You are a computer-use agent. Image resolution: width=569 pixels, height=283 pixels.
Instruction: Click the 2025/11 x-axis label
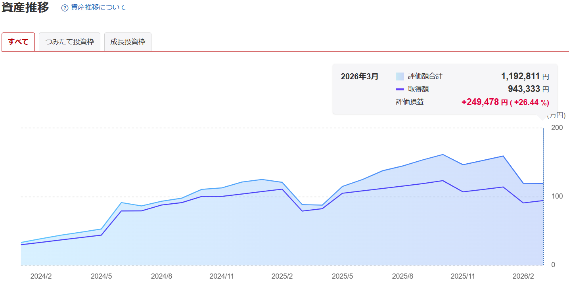click(463, 276)
